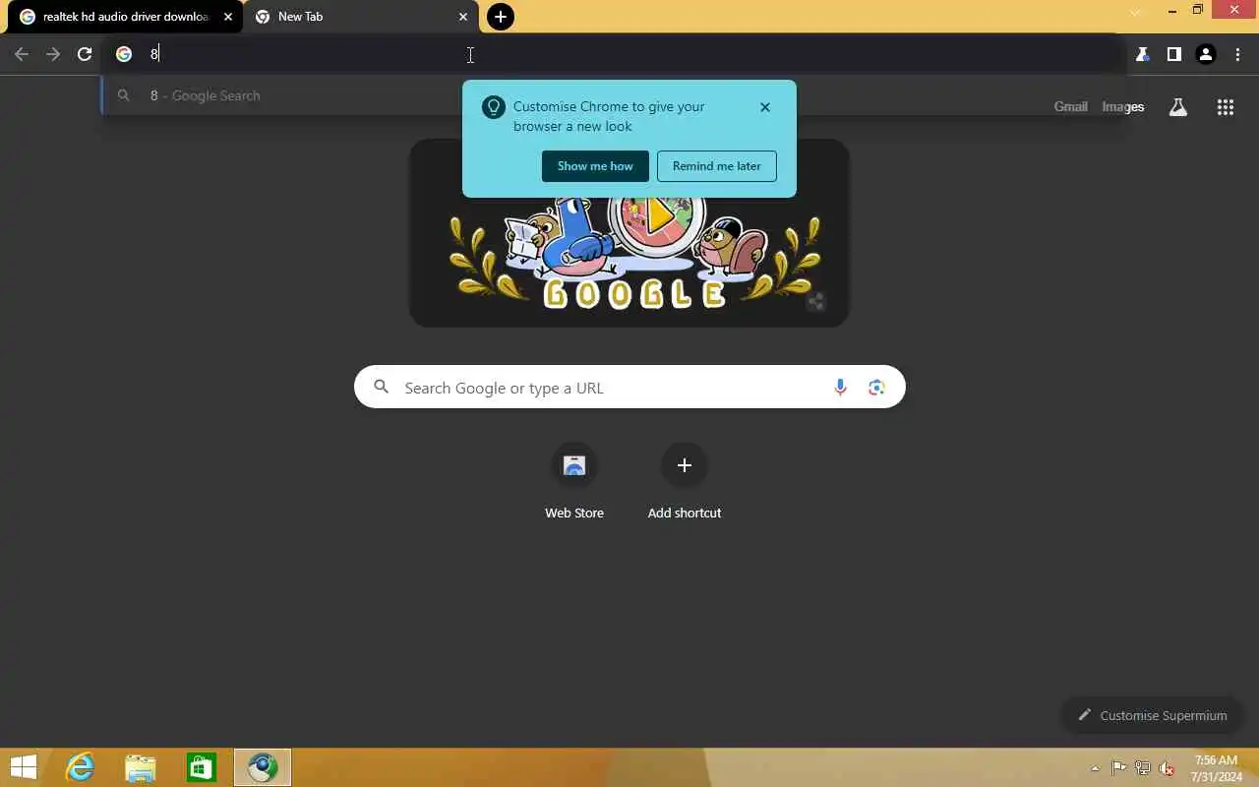Go forward with the forward arrow
The width and height of the screenshot is (1259, 787).
tap(53, 55)
